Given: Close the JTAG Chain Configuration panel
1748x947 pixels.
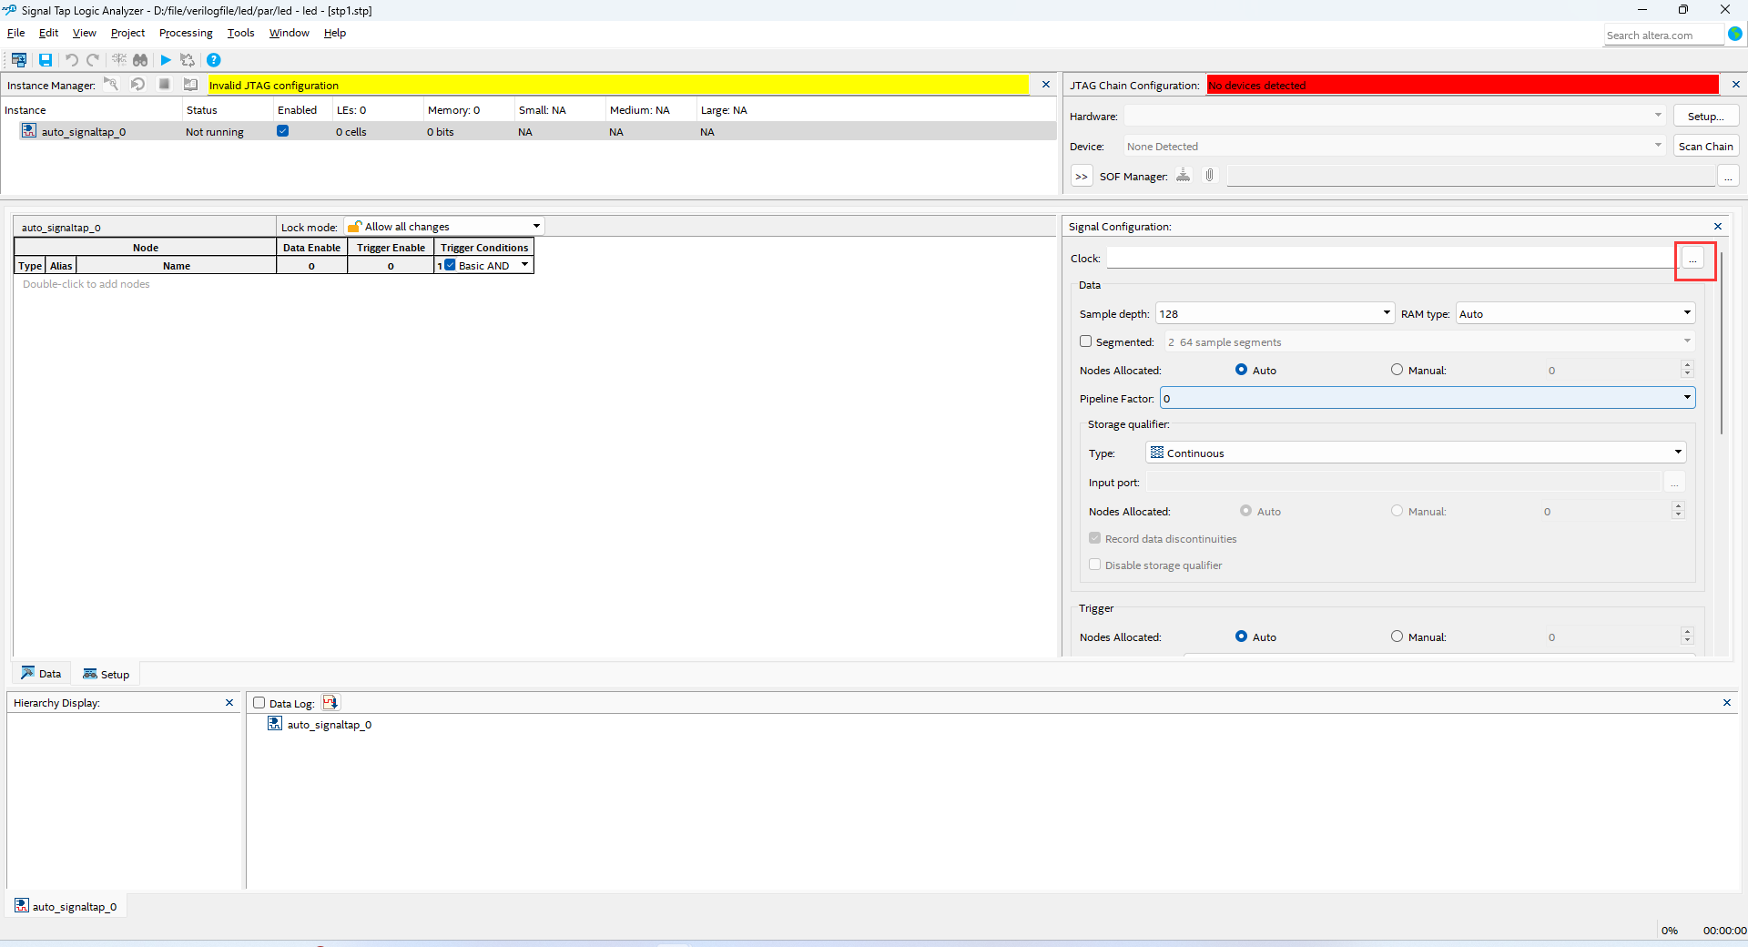Looking at the screenshot, I should pos(1735,85).
